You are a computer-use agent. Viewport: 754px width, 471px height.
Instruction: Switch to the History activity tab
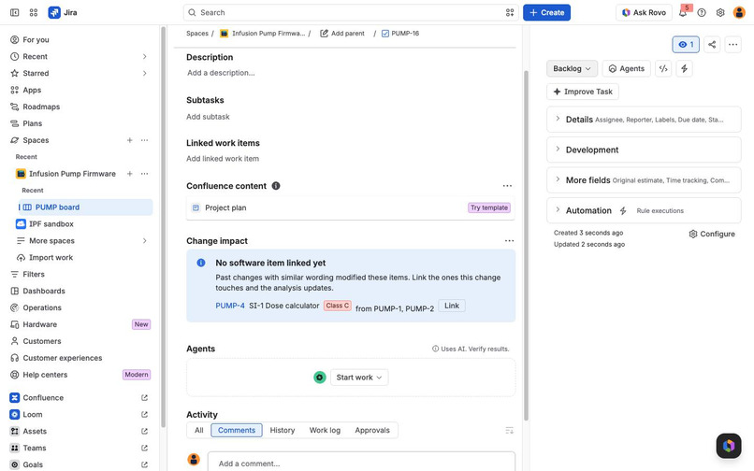pyautogui.click(x=283, y=430)
